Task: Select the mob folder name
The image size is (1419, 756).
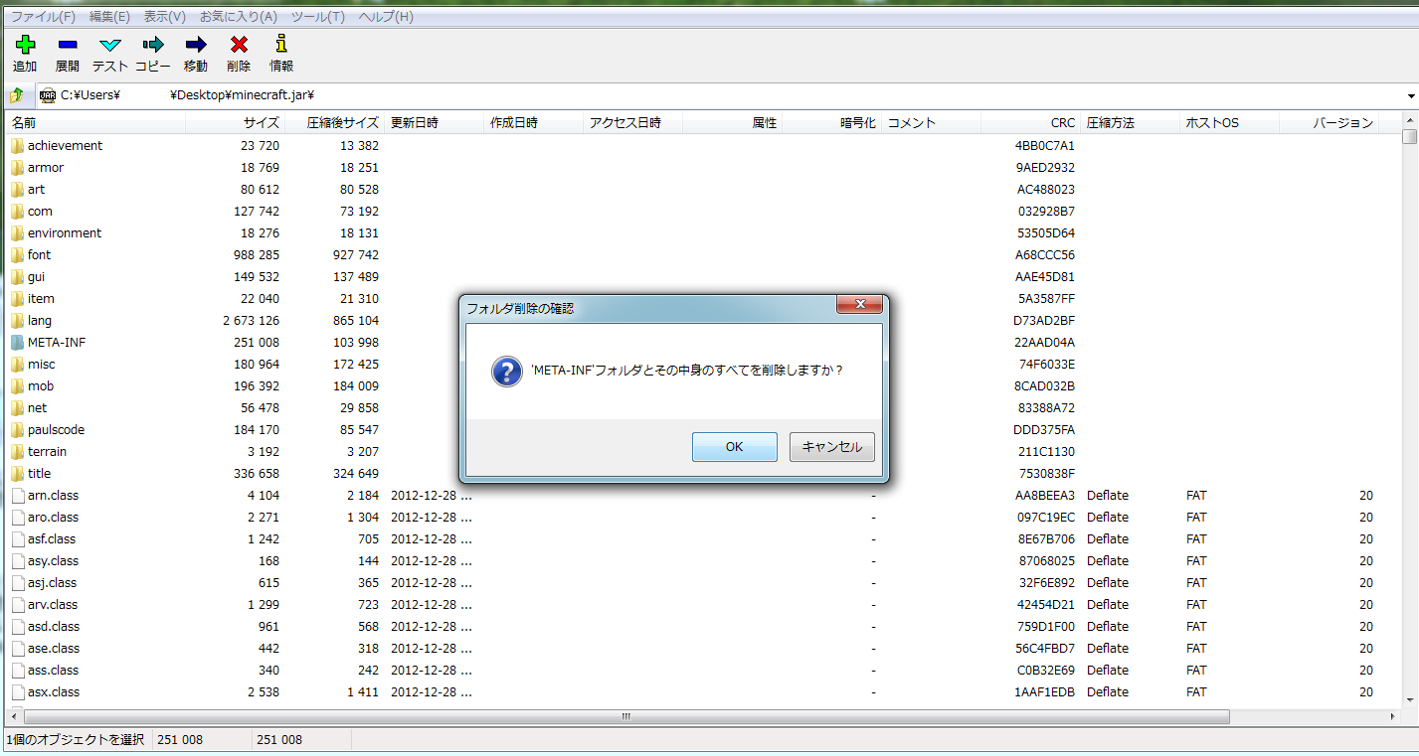Action: (x=41, y=385)
